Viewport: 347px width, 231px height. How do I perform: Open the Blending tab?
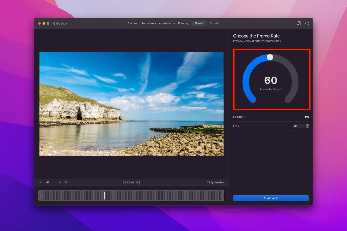(184, 23)
